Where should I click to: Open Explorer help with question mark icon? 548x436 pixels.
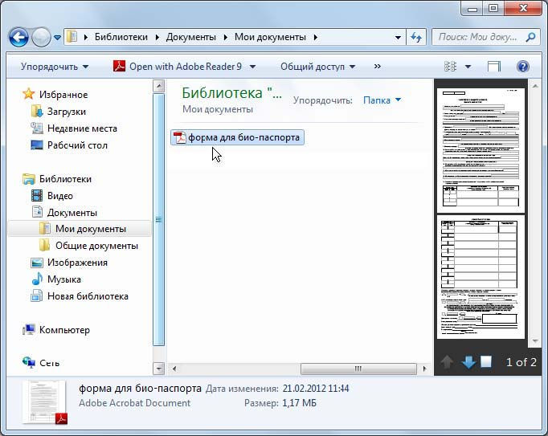pos(522,67)
